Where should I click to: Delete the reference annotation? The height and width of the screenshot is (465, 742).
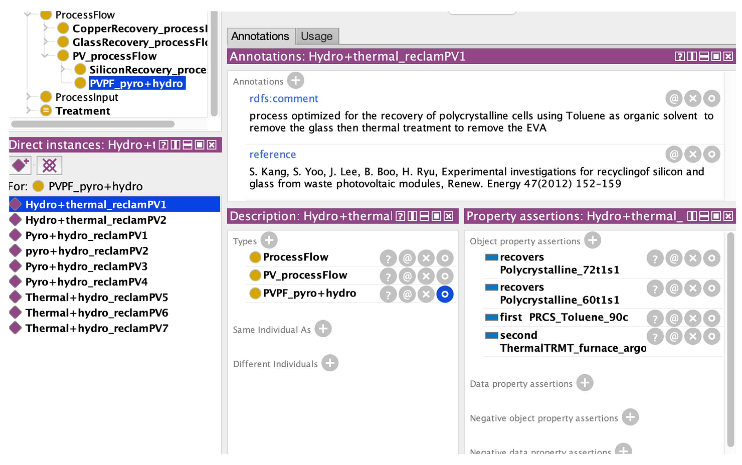693,154
